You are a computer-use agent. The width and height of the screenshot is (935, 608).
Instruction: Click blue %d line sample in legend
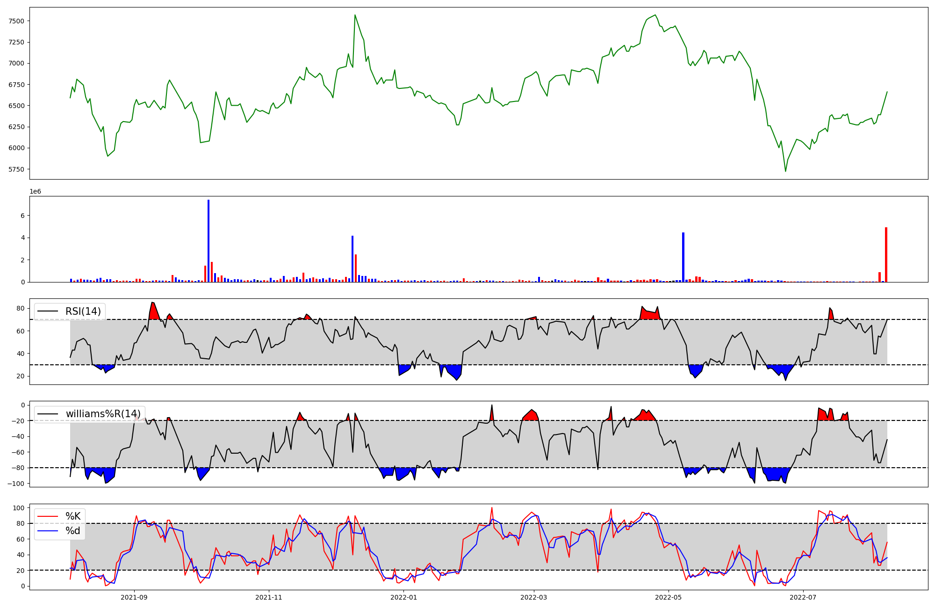[x=48, y=531]
